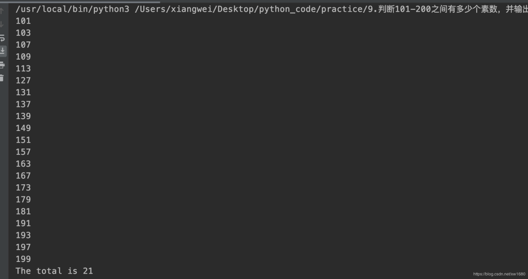
Task: Click output line 101
Action: click(x=23, y=21)
